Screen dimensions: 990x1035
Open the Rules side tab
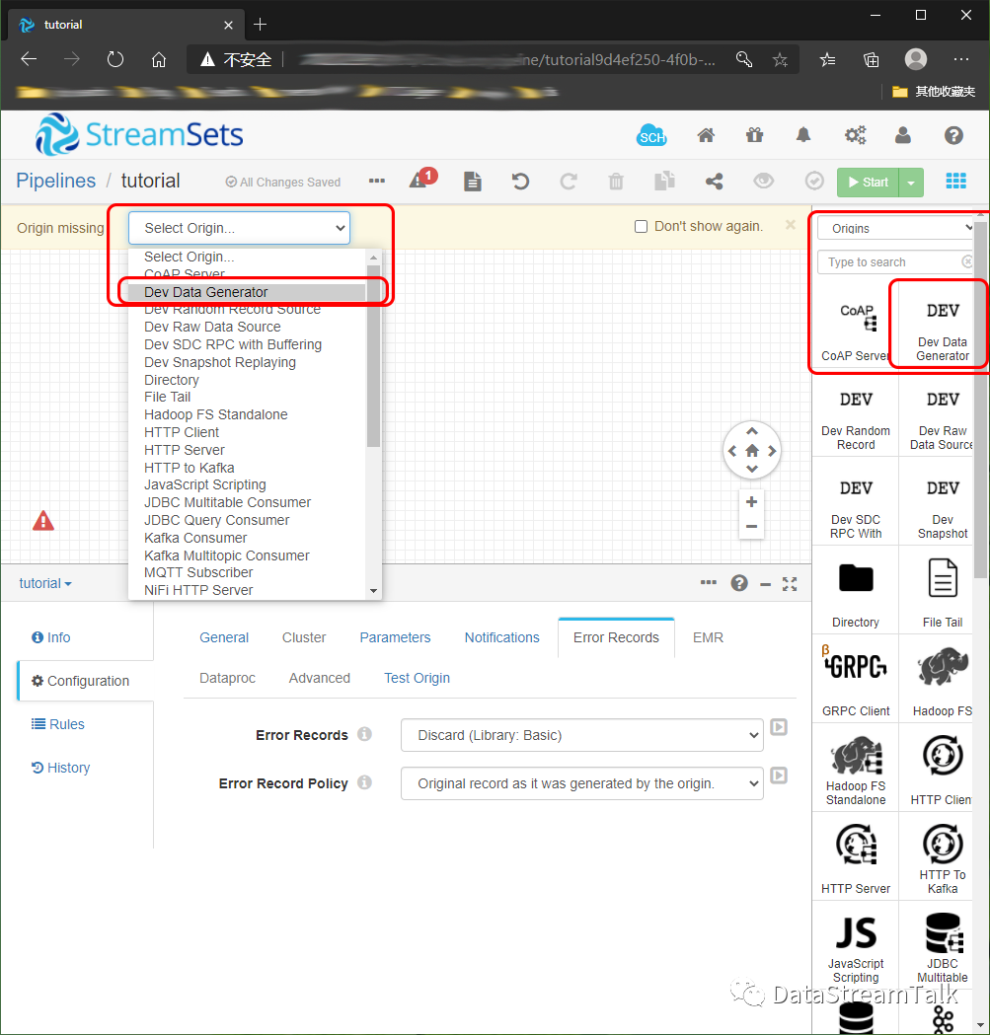(x=58, y=724)
